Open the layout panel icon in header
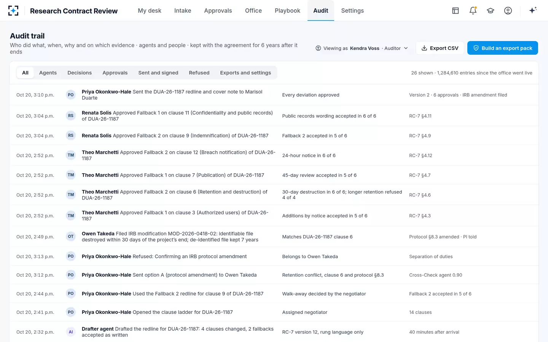The image size is (548, 342). point(456,11)
